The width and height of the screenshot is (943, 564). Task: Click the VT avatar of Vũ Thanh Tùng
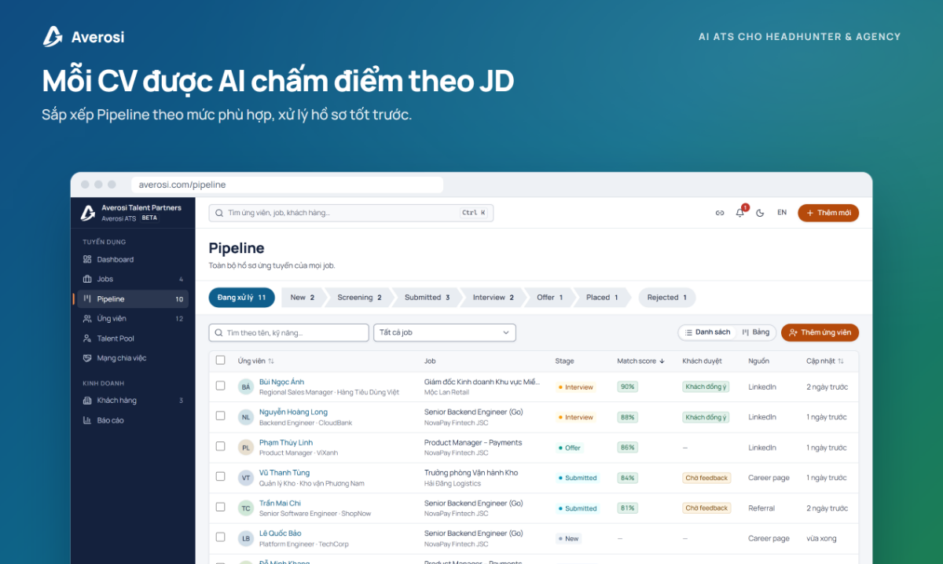tap(246, 478)
